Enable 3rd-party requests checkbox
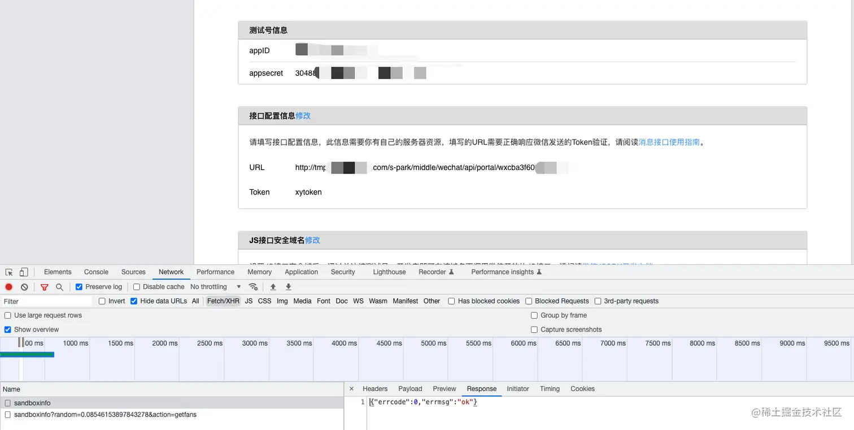The height and width of the screenshot is (430, 854). [x=598, y=301]
